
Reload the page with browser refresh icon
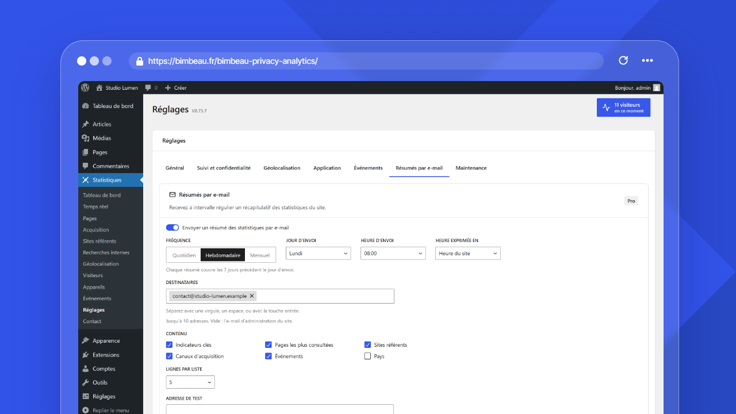pos(623,60)
